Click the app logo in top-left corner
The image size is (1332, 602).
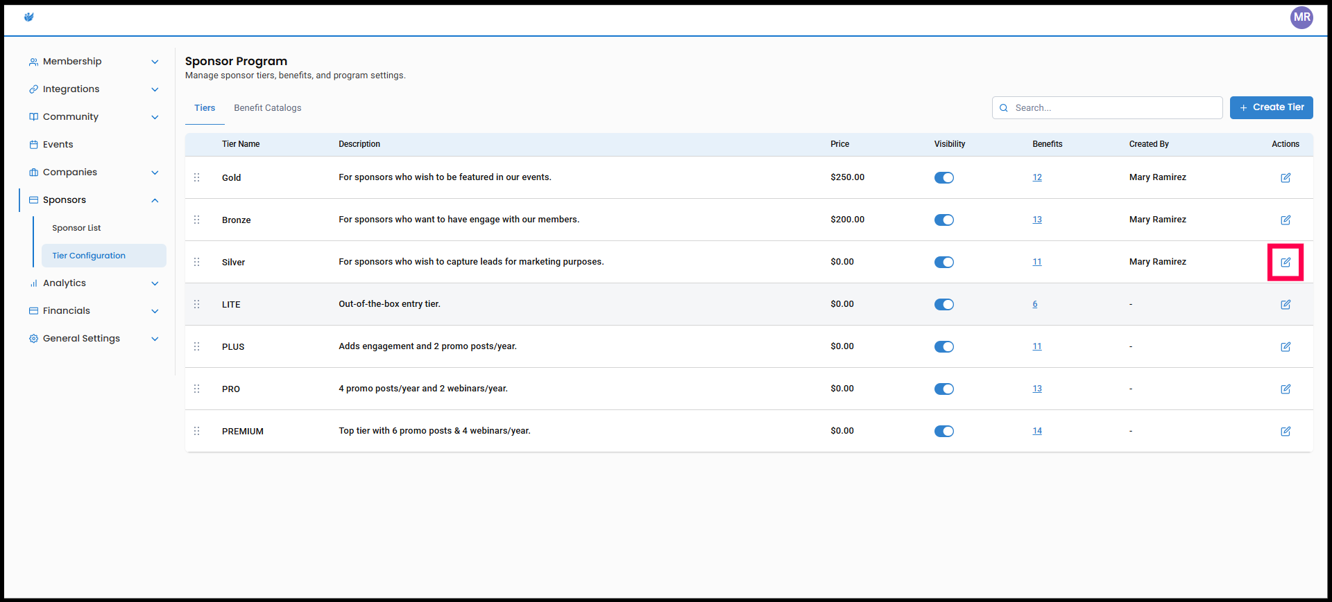[x=29, y=17]
